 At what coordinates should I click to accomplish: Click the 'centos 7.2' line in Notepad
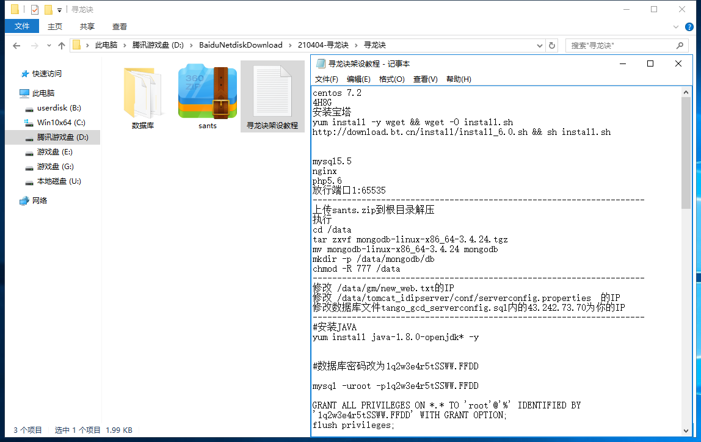coord(337,93)
